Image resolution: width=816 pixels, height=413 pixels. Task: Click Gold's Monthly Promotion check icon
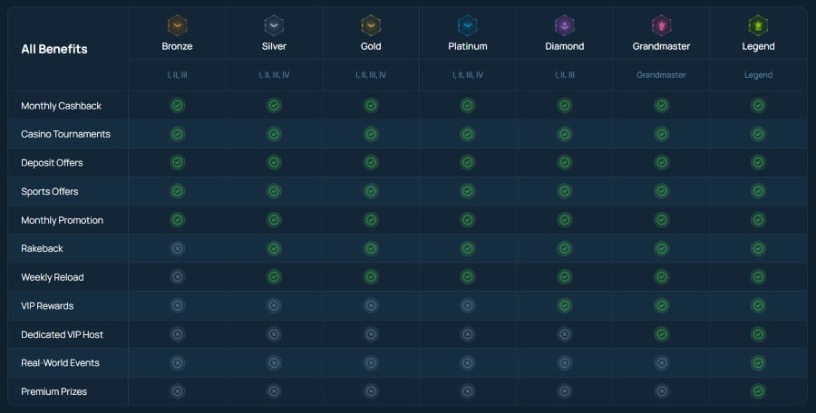pyautogui.click(x=371, y=220)
